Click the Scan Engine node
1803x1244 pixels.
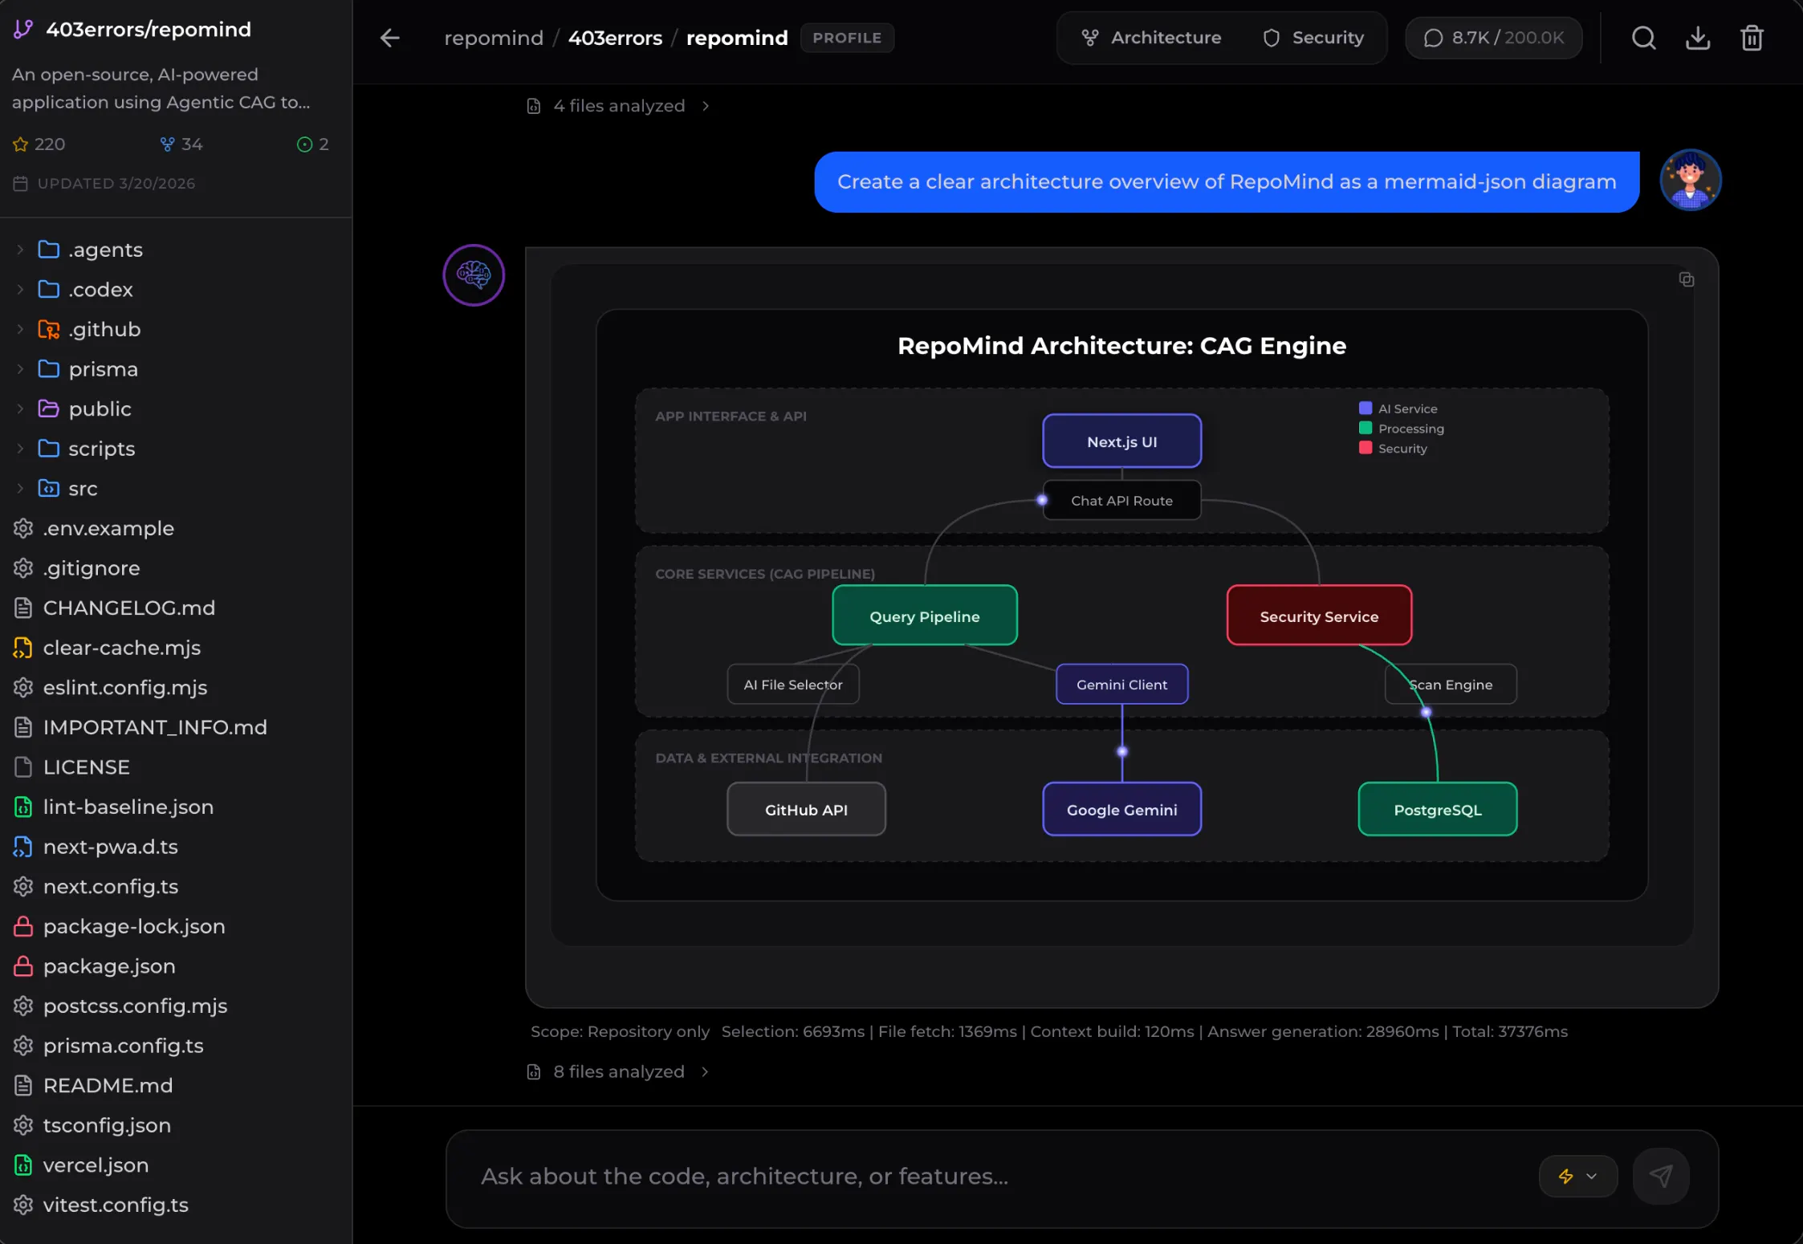pos(1451,685)
